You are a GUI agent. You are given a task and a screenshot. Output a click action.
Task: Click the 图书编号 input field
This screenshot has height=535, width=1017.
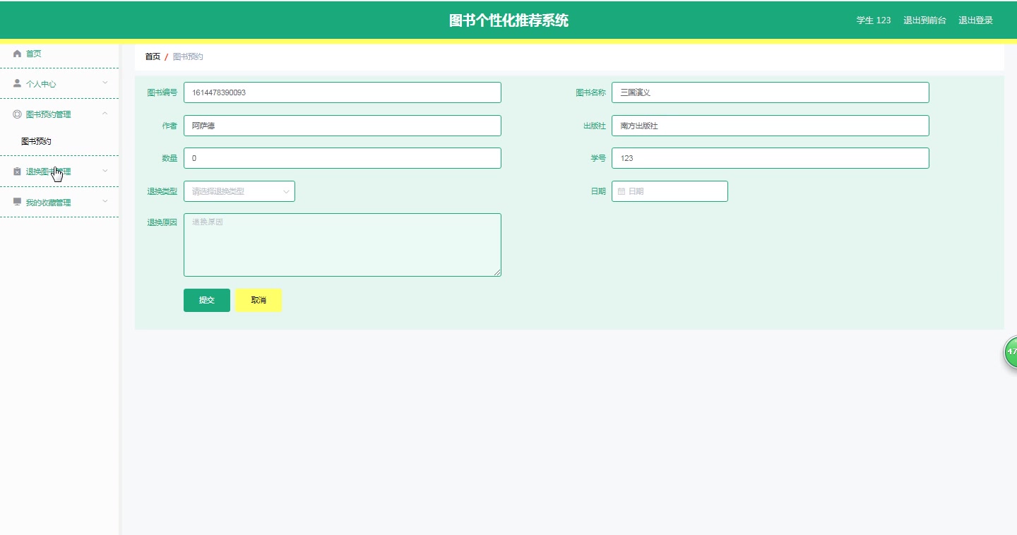tap(343, 92)
